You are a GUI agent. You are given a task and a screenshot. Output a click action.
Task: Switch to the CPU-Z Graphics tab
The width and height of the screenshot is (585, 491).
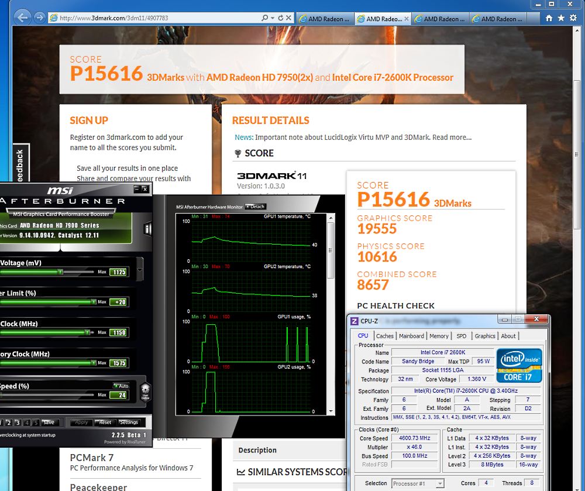485,336
